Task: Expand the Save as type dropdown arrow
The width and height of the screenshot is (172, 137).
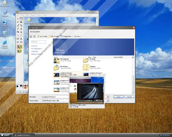Action: [x=108, y=100]
